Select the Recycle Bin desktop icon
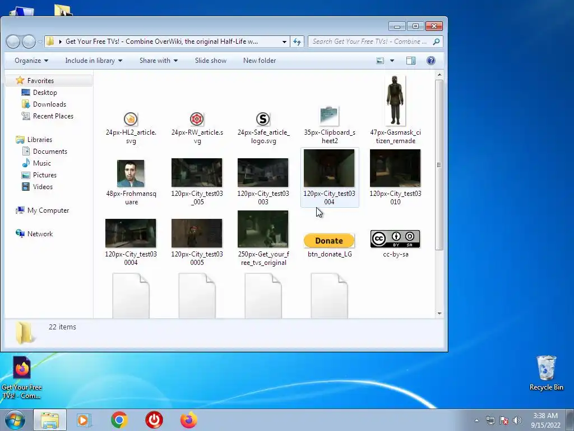Image resolution: width=574 pixels, height=431 pixels. [546, 373]
